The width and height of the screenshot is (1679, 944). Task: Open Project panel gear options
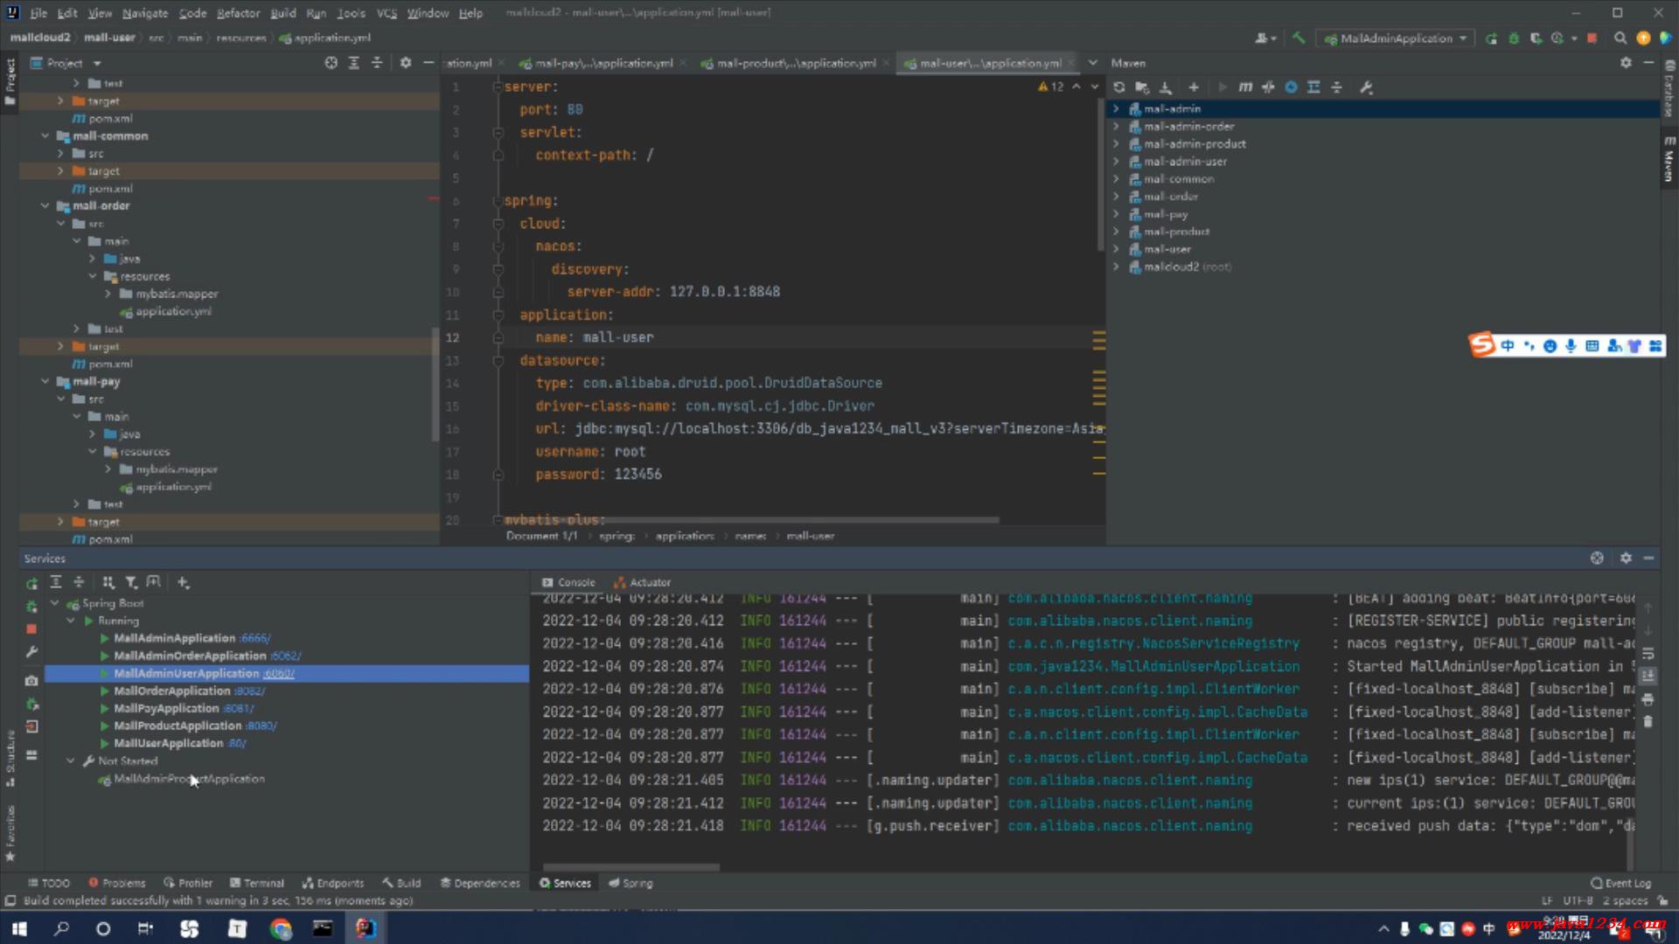(x=405, y=63)
